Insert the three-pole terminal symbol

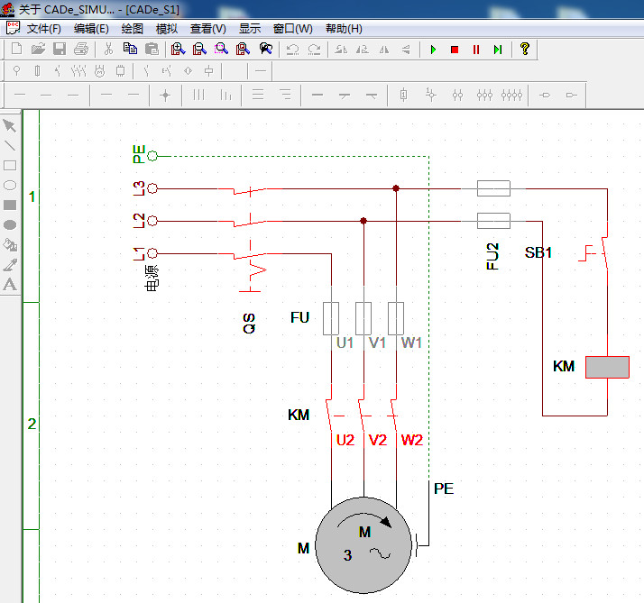[484, 96]
